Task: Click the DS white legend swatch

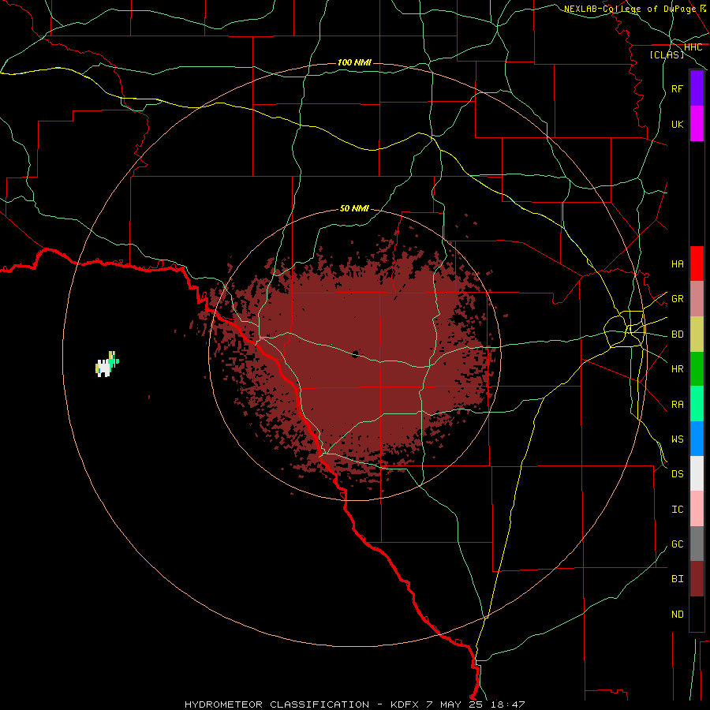Action: (697, 473)
